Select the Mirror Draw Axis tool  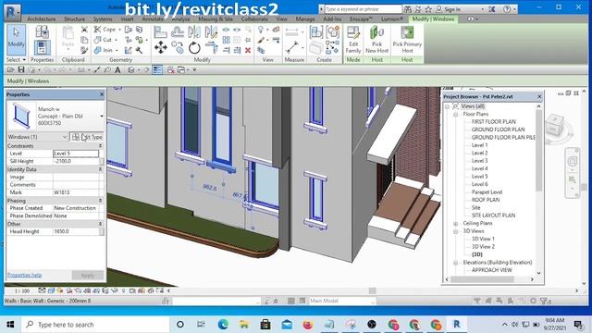tap(211, 32)
